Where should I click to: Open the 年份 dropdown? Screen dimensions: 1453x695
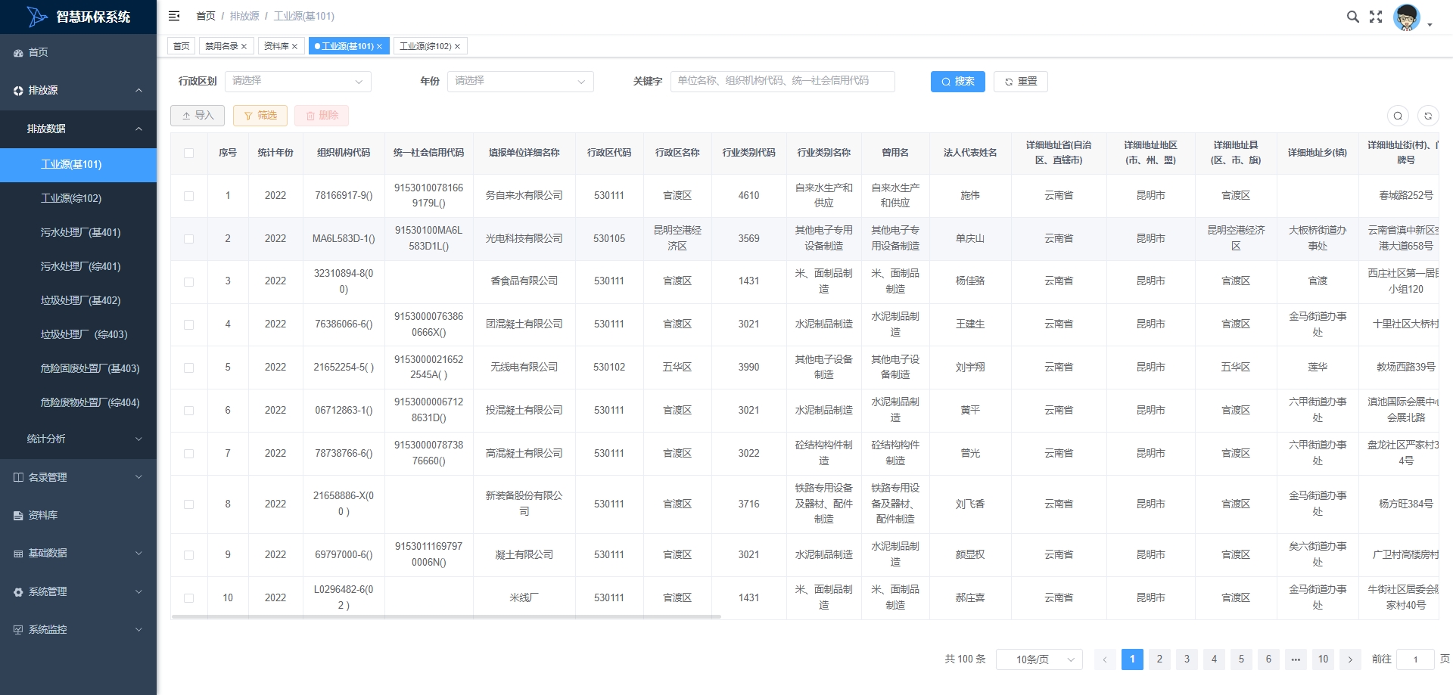[x=520, y=82]
